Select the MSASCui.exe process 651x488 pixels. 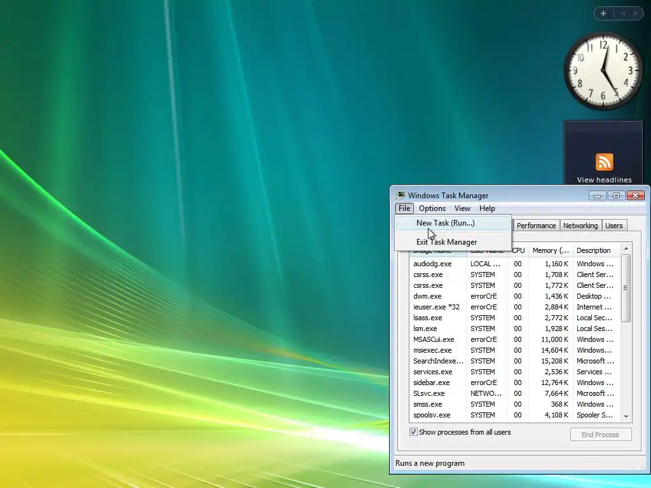tap(515, 339)
